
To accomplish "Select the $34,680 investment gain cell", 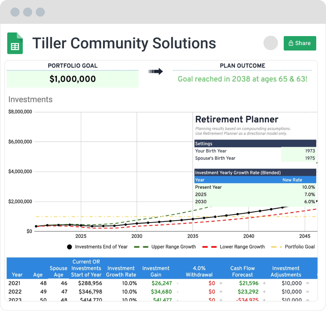I will point(161,292).
